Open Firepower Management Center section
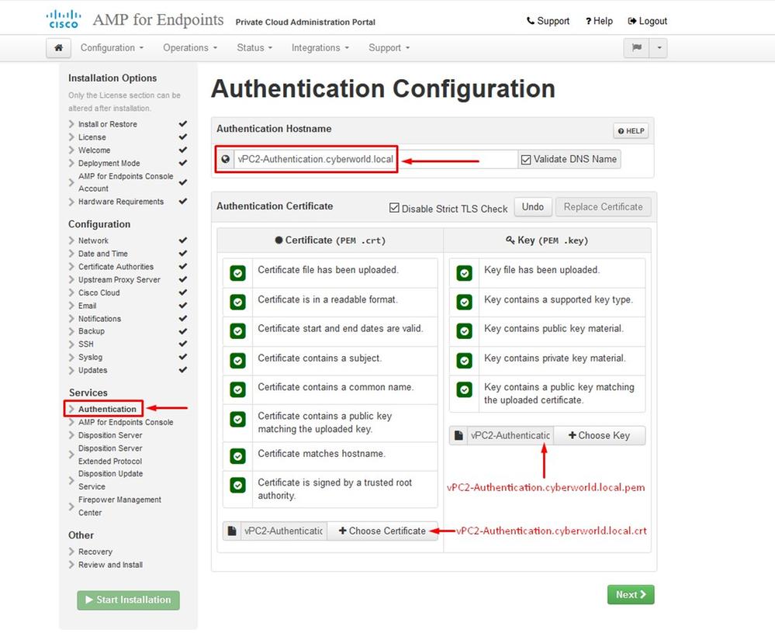Image resolution: width=775 pixels, height=633 pixels. [x=119, y=507]
